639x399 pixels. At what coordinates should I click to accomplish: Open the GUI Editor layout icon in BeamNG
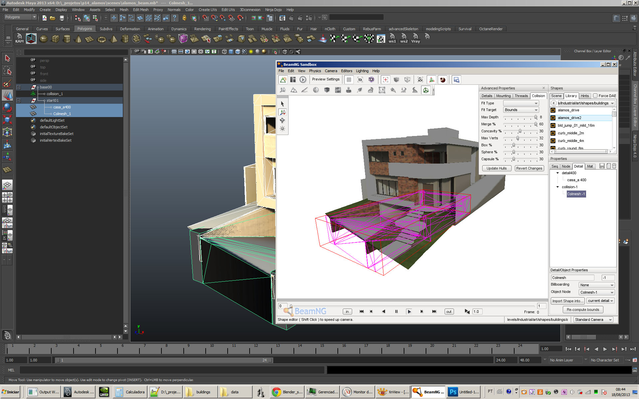293,79
